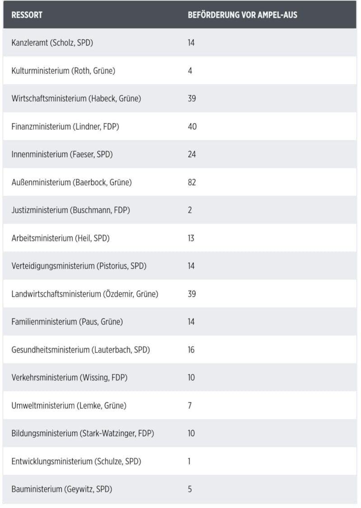Select Justizministerium (Buschmann, FDP) row label
361x508 pixels.
tap(70, 210)
